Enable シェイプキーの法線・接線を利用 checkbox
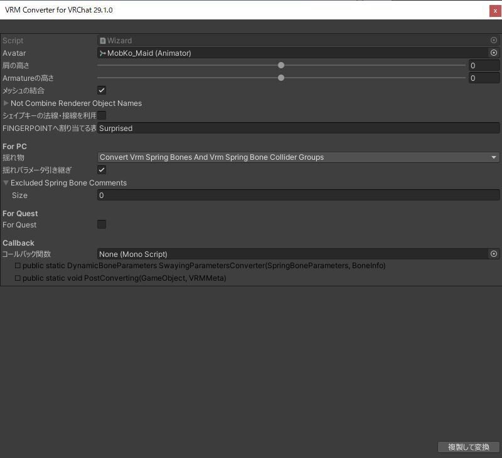Viewport: 502px width, 458px height. pos(102,115)
